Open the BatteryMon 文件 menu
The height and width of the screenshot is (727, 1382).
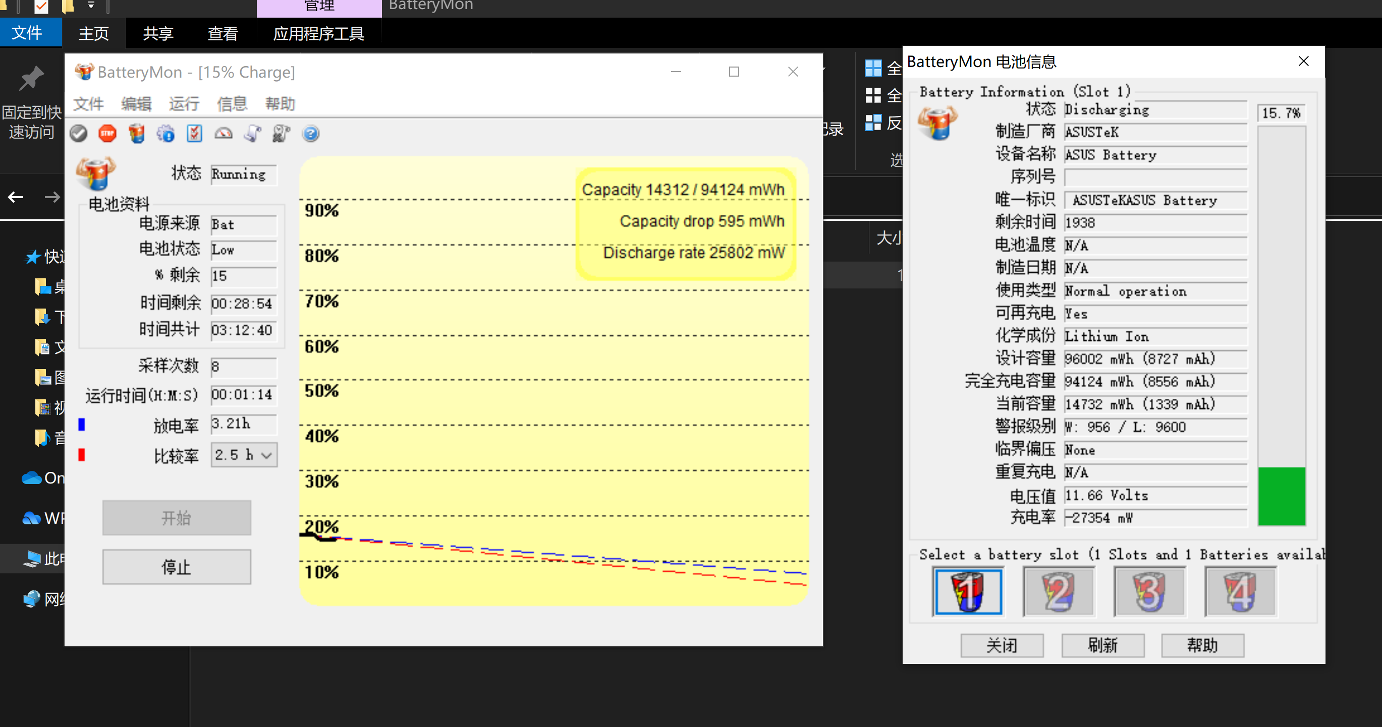[x=88, y=103]
